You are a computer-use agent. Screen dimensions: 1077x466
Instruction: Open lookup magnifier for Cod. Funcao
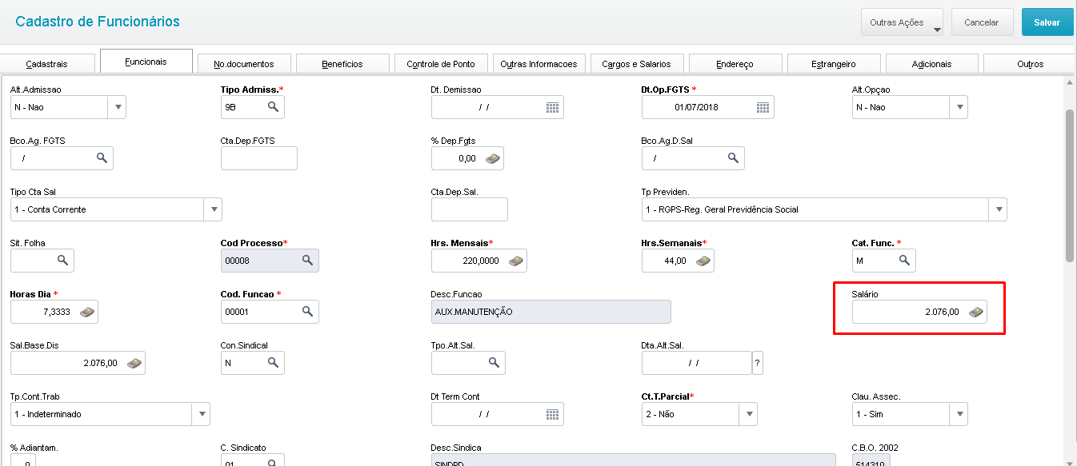(307, 311)
